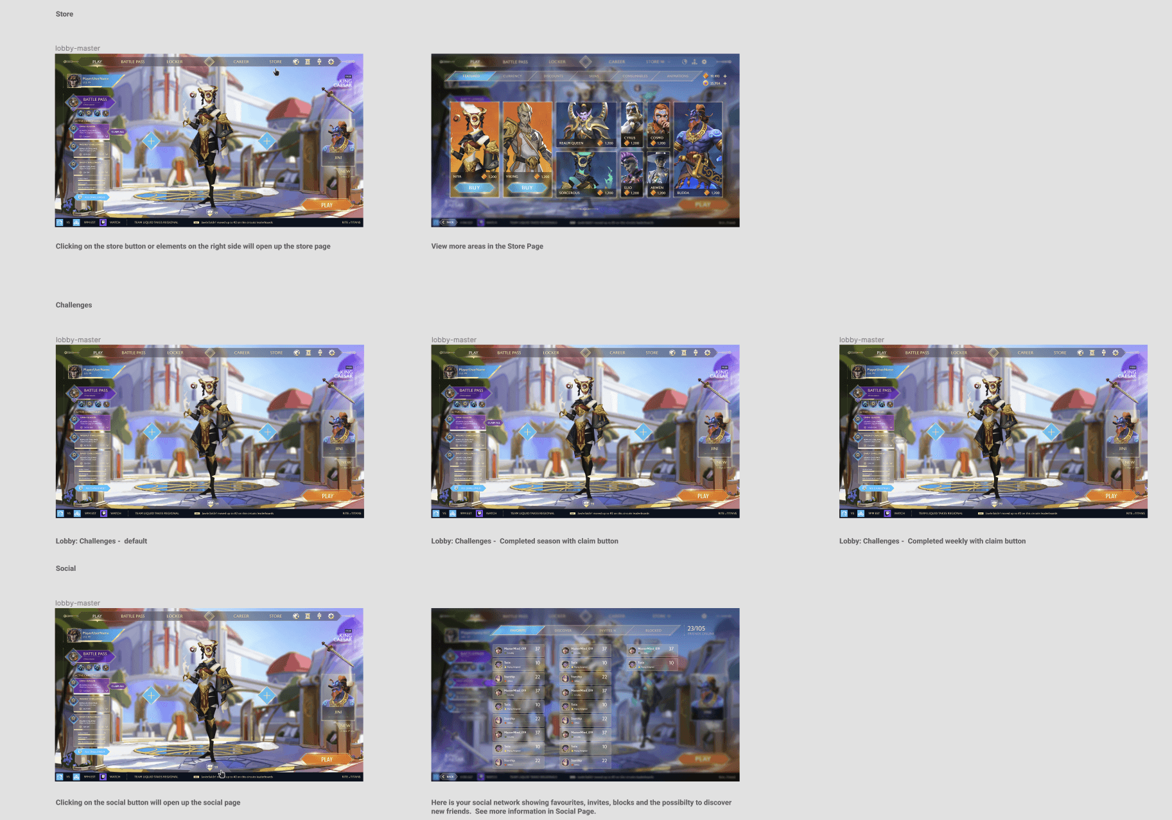This screenshot has height=820, width=1172.
Task: Select SKINS tab on Store page
Action: (x=594, y=76)
